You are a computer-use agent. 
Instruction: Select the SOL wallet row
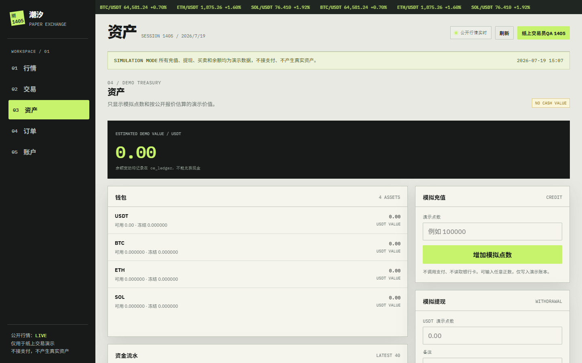(257, 301)
